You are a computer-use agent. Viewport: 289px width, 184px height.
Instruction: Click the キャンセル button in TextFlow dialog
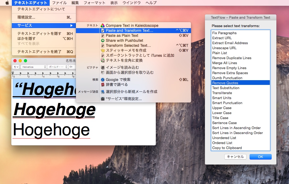coord(235,157)
